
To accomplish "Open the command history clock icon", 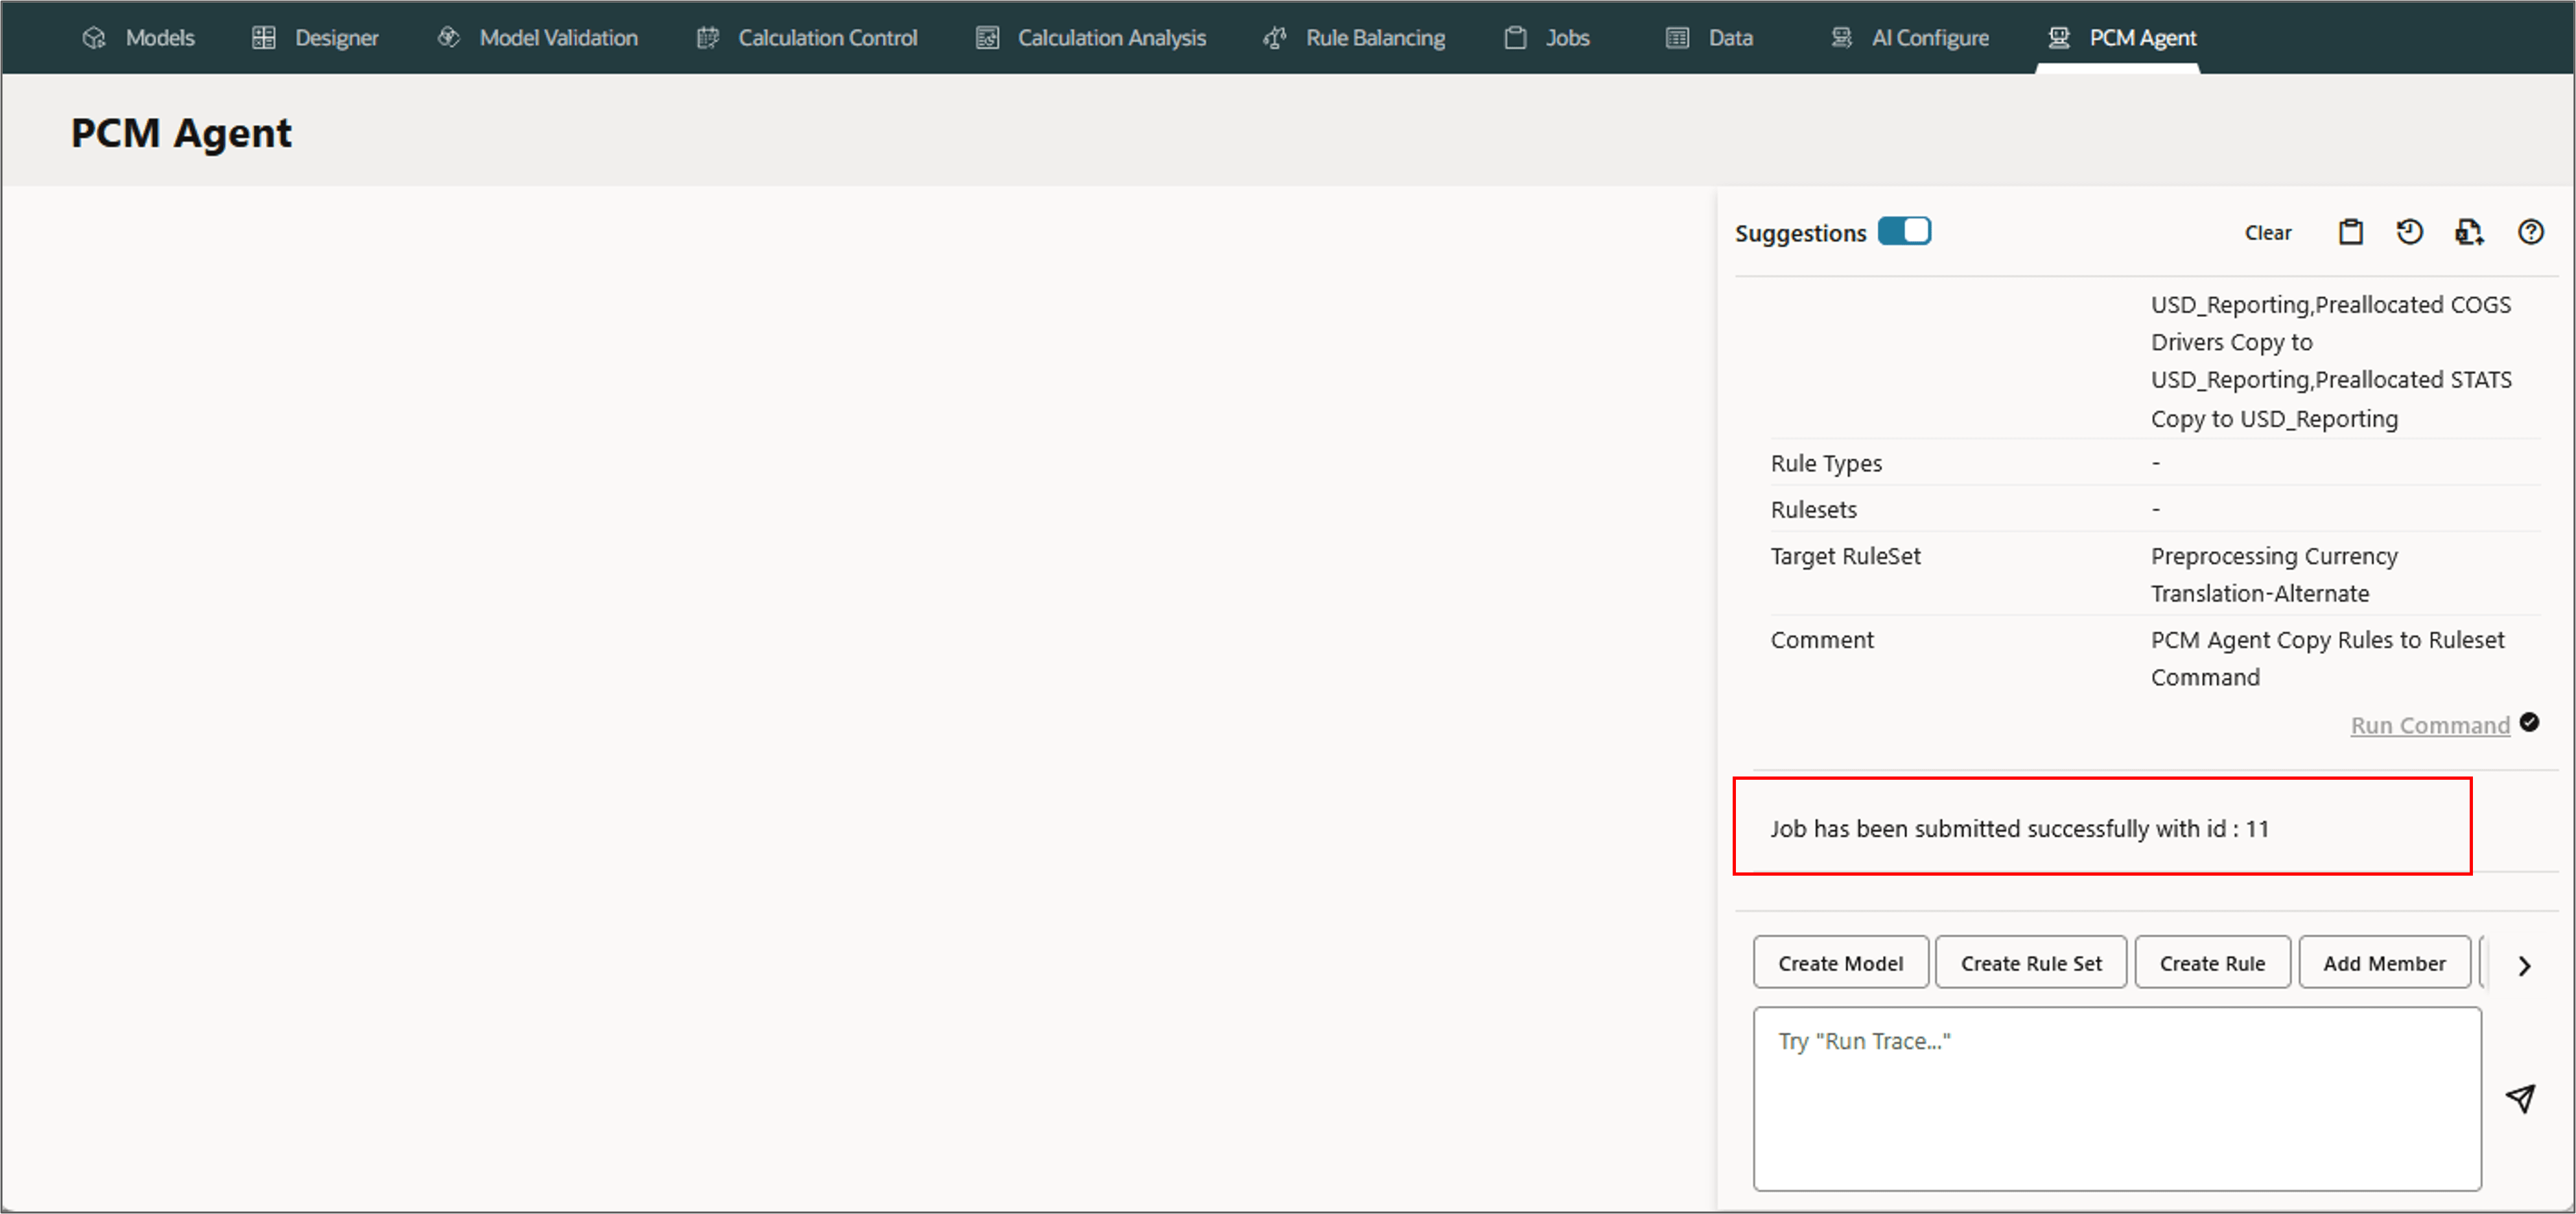I will click(x=2409, y=232).
